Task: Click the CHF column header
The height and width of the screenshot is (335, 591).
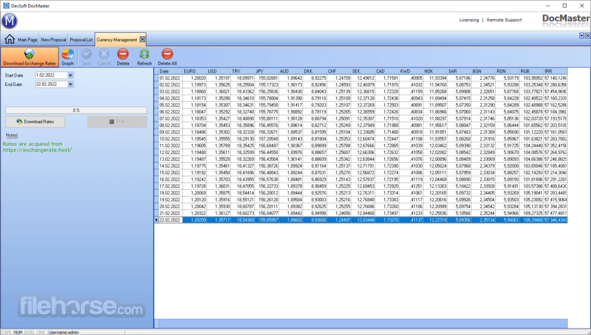Action: tap(339, 71)
